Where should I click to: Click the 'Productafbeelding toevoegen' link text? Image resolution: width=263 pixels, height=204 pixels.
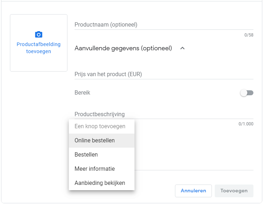[x=39, y=48]
